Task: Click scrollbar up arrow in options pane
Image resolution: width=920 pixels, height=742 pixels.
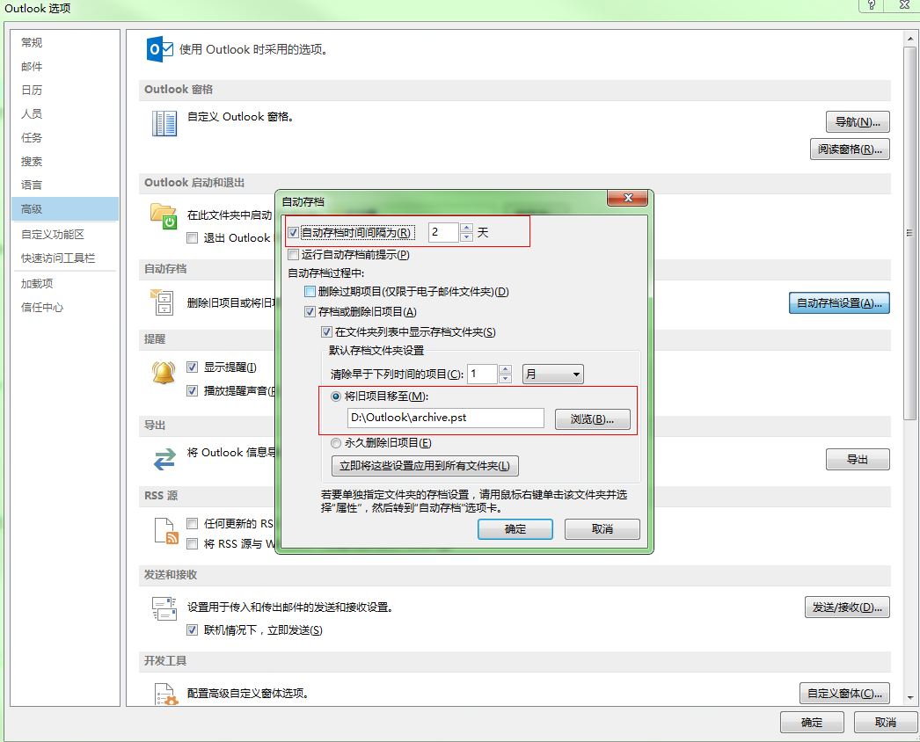Action: pos(910,39)
